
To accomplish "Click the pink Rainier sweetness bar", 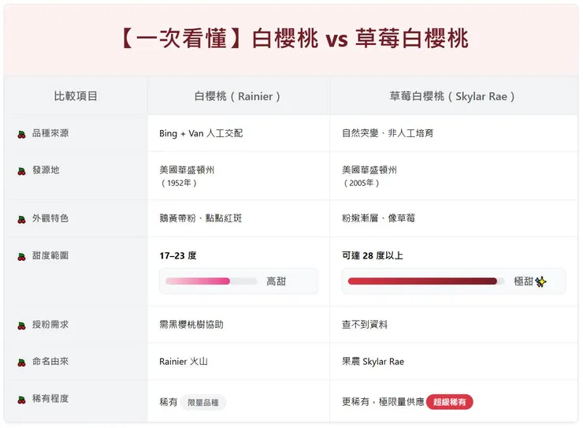I will [198, 281].
